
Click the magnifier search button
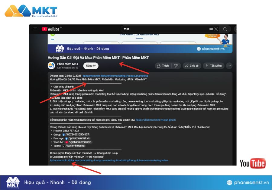pyautogui.click(x=225, y=29)
